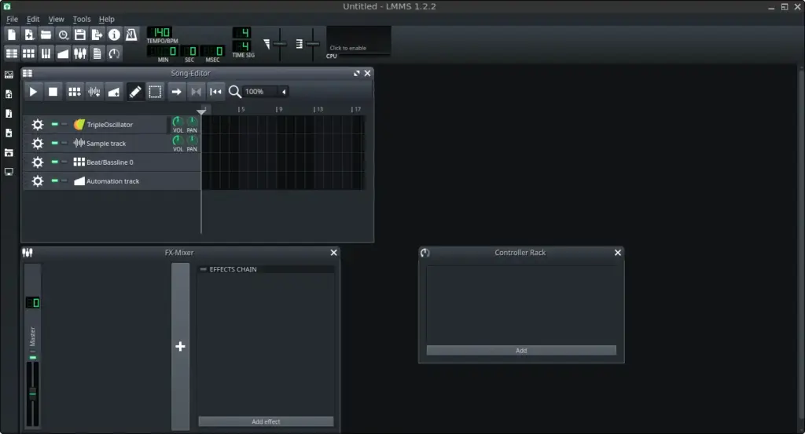Mute the Sample track

[x=54, y=143]
